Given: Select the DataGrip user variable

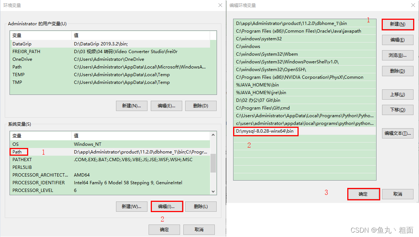Looking at the screenshot, I should (x=110, y=44).
